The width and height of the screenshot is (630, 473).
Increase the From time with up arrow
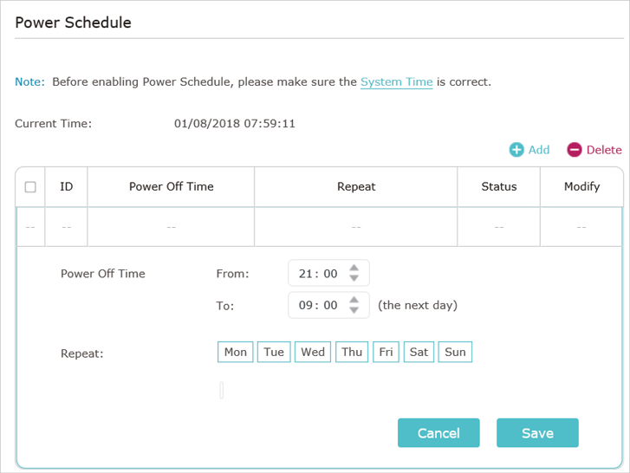pos(354,269)
